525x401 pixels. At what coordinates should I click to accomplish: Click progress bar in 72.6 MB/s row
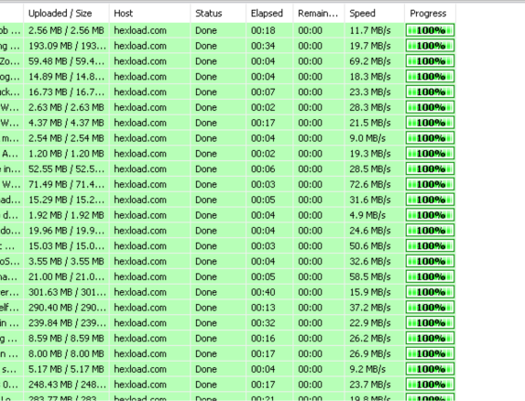coord(430,184)
